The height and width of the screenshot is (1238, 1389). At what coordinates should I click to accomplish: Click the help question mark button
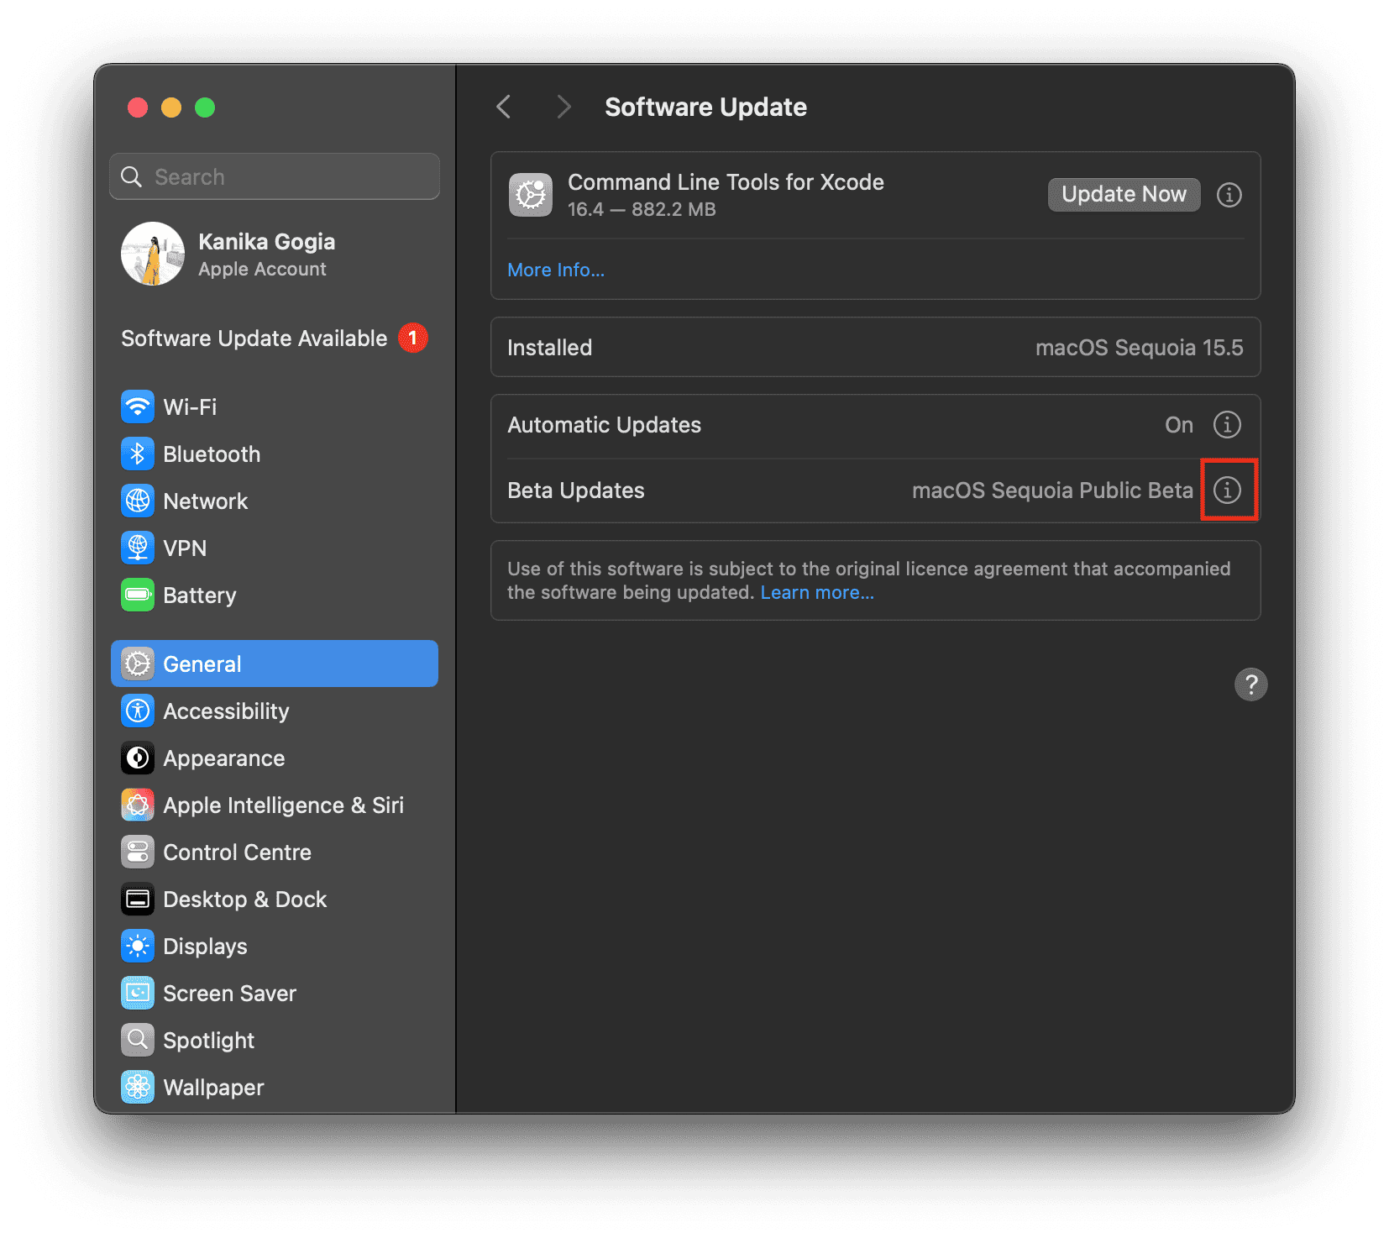point(1250,685)
